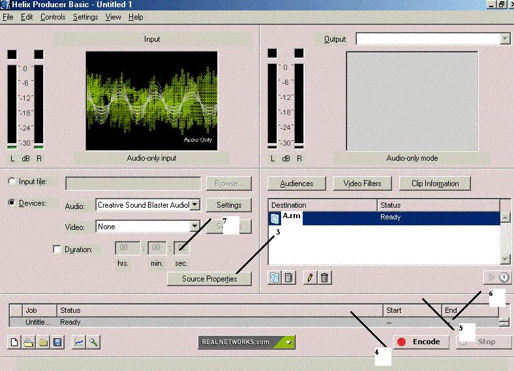Image resolution: width=514 pixels, height=371 pixels.
Task: Select the Untitle... job row
Action: coord(254,322)
